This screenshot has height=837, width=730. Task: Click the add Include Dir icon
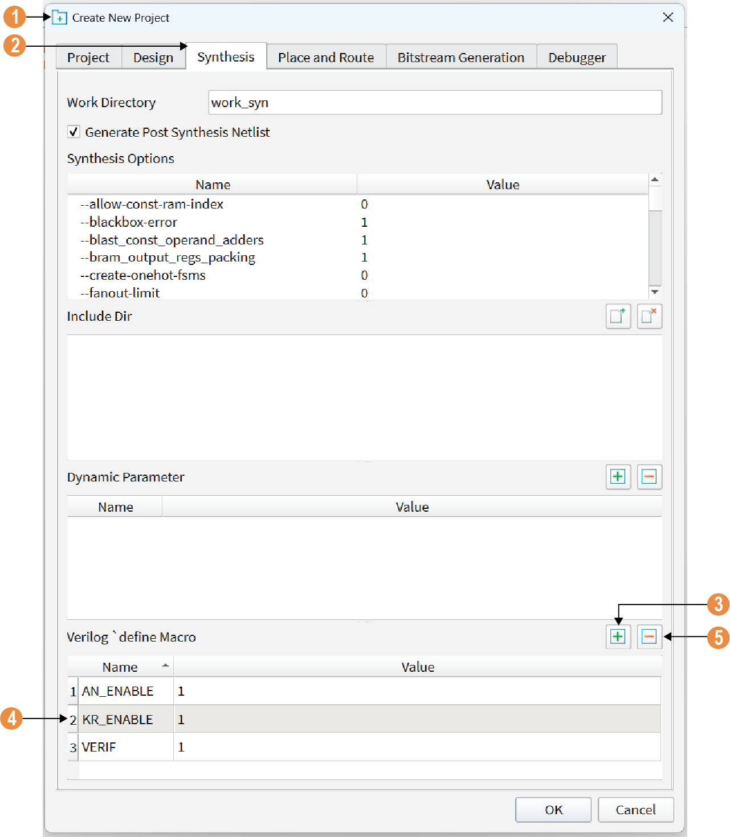click(618, 316)
